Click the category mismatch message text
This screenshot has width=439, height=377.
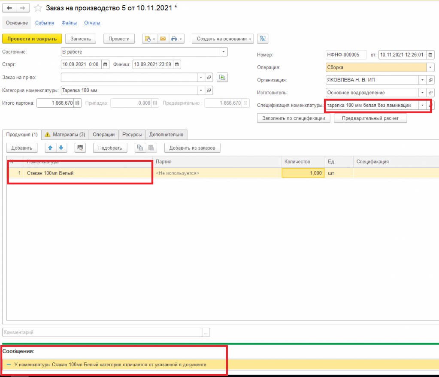click(110, 365)
